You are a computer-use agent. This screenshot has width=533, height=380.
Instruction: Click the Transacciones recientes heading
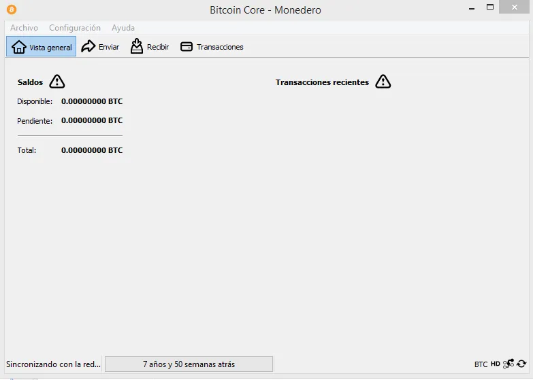click(322, 82)
